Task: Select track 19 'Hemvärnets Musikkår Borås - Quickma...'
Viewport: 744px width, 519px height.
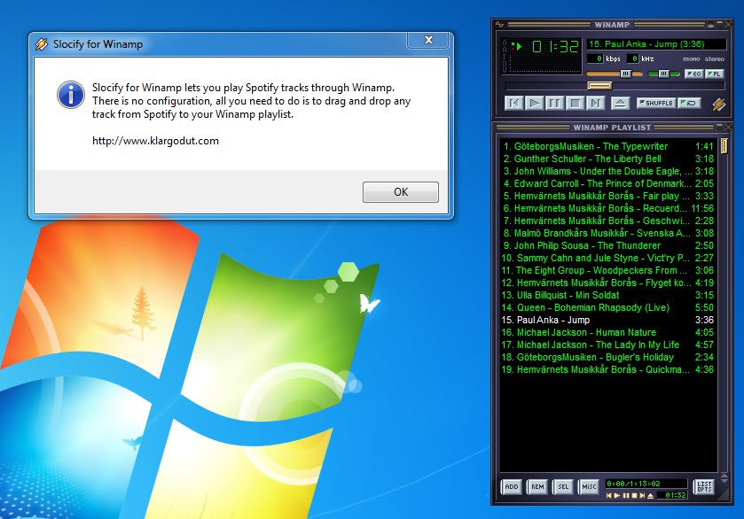Action: click(607, 369)
